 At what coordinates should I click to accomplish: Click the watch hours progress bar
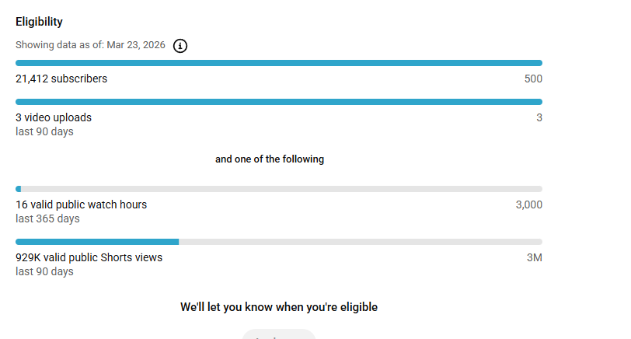pos(279,189)
